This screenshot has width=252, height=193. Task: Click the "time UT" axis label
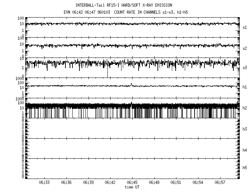[x=132, y=187]
